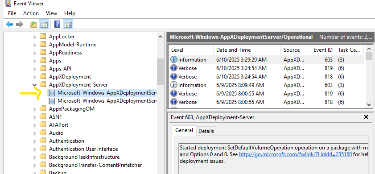Open the Action menu

click(x=31, y=13)
